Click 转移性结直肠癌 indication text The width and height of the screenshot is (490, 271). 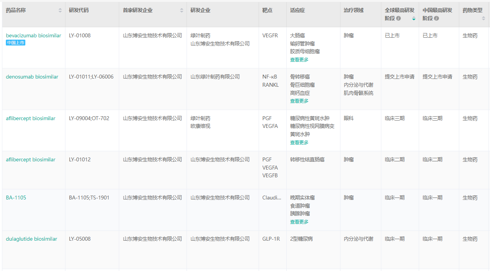tap(307, 159)
